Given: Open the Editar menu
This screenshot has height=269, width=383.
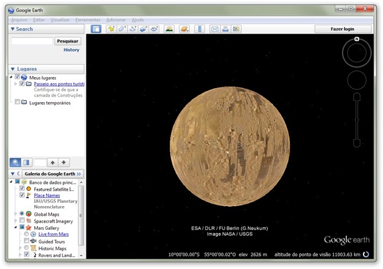Looking at the screenshot, I should (39, 20).
